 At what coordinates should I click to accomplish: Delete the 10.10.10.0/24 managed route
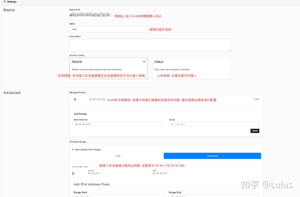[75, 99]
